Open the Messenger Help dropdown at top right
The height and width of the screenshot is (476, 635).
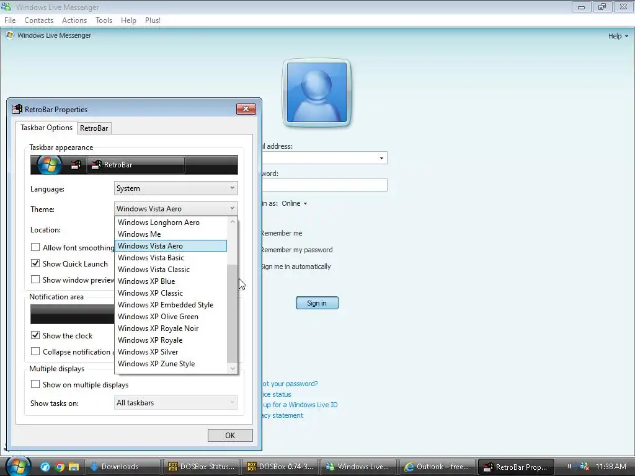618,36
